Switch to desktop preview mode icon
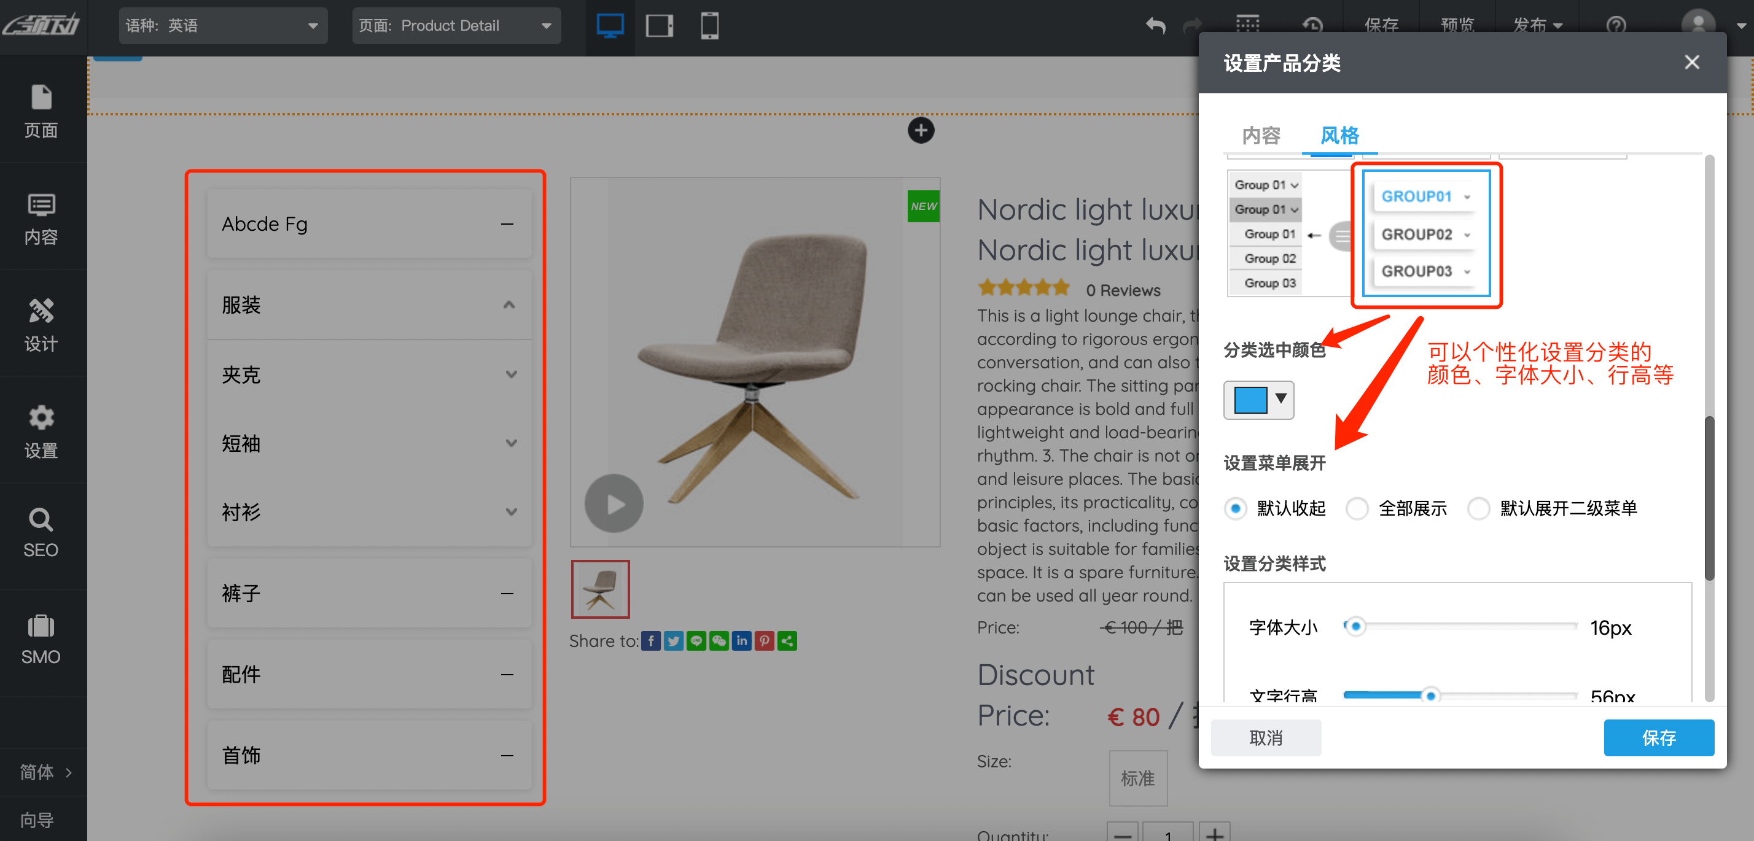Screen dimensions: 1754x841 [x=609, y=26]
